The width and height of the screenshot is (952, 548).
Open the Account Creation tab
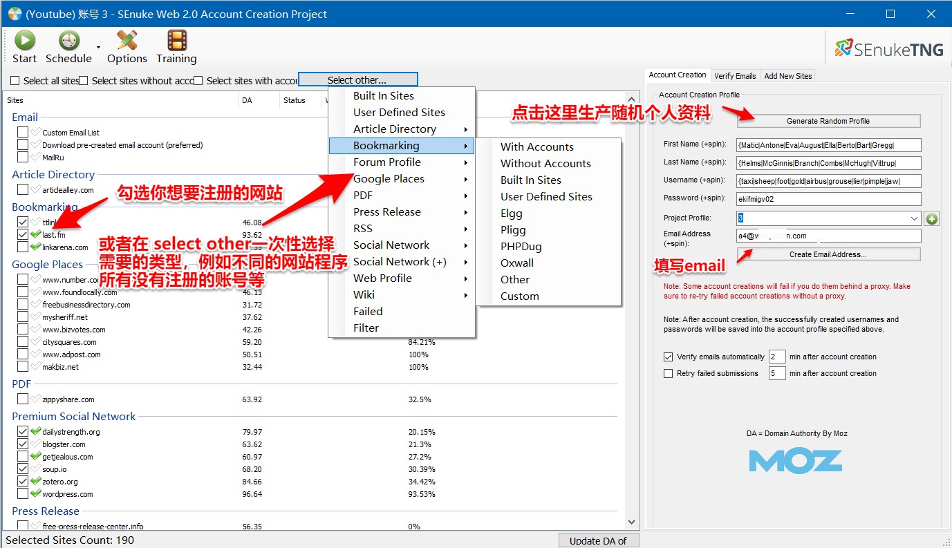(678, 75)
